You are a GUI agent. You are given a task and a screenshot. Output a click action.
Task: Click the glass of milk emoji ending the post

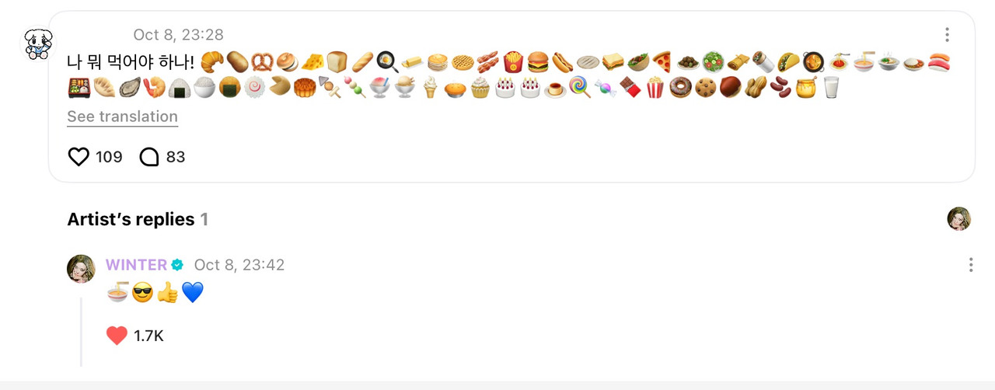(x=831, y=88)
